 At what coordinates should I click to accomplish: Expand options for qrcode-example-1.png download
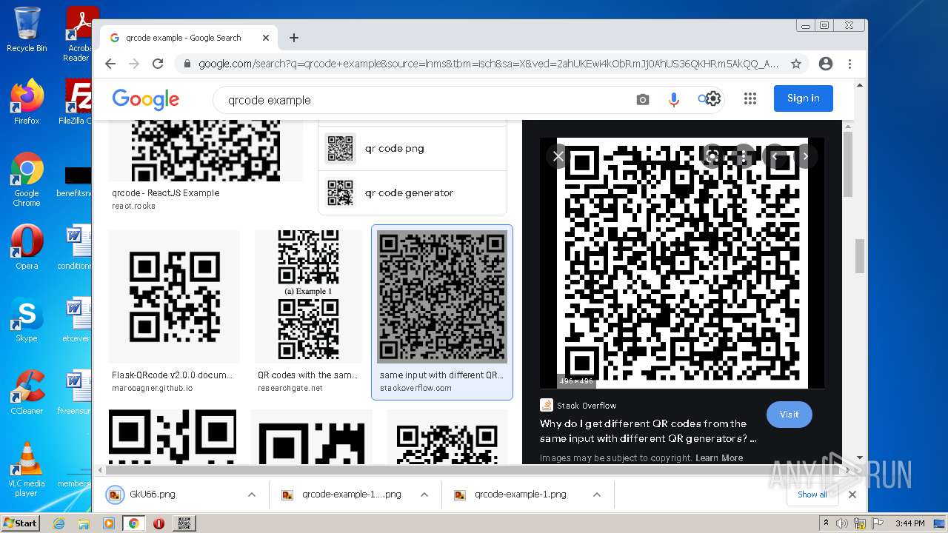[596, 495]
